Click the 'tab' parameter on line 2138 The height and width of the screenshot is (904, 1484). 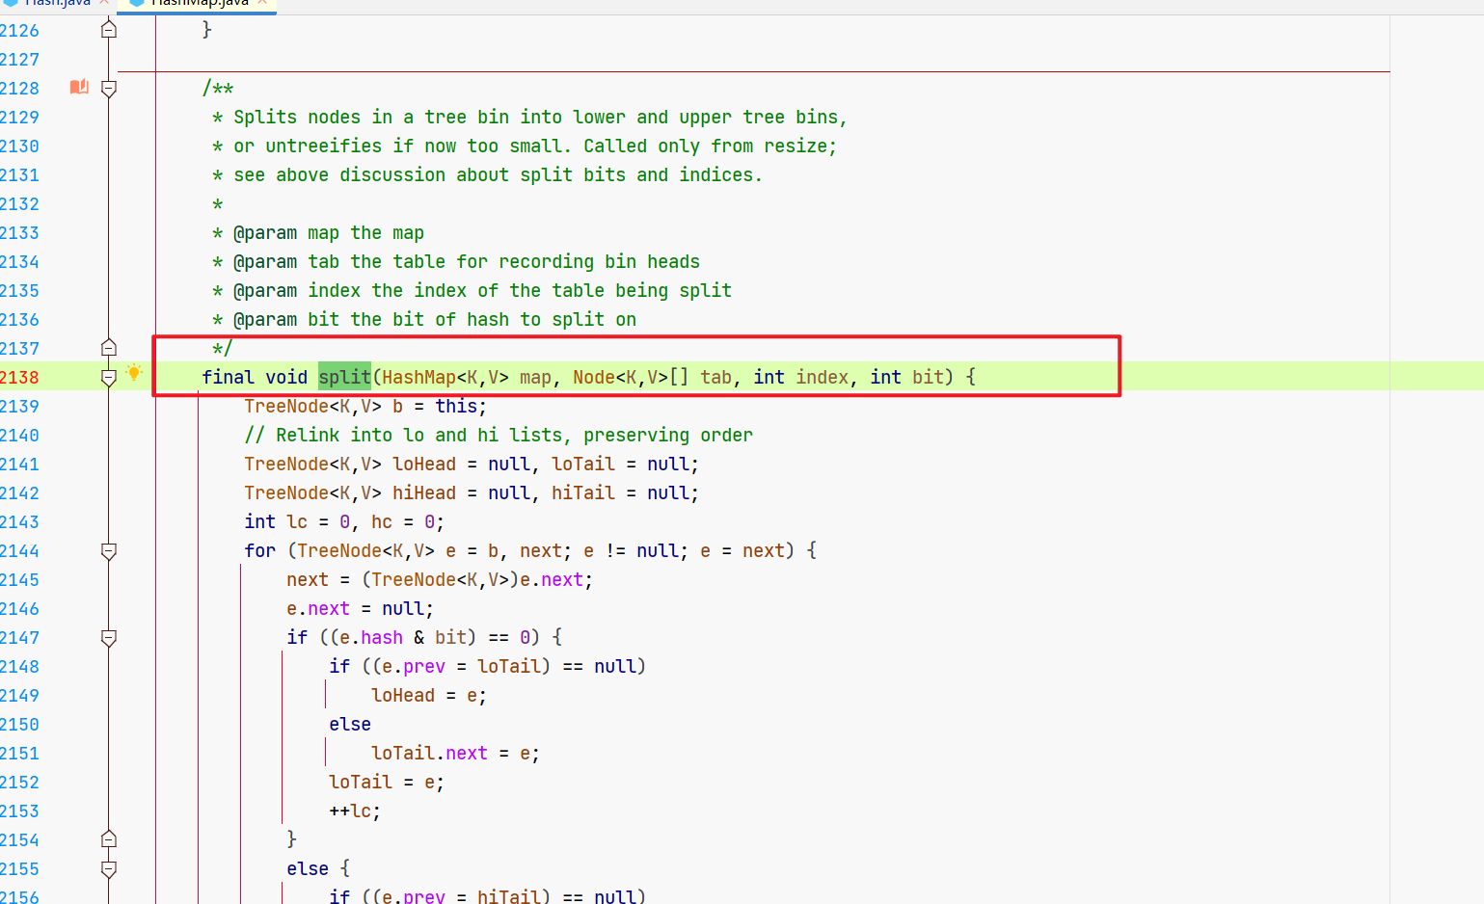coord(715,377)
